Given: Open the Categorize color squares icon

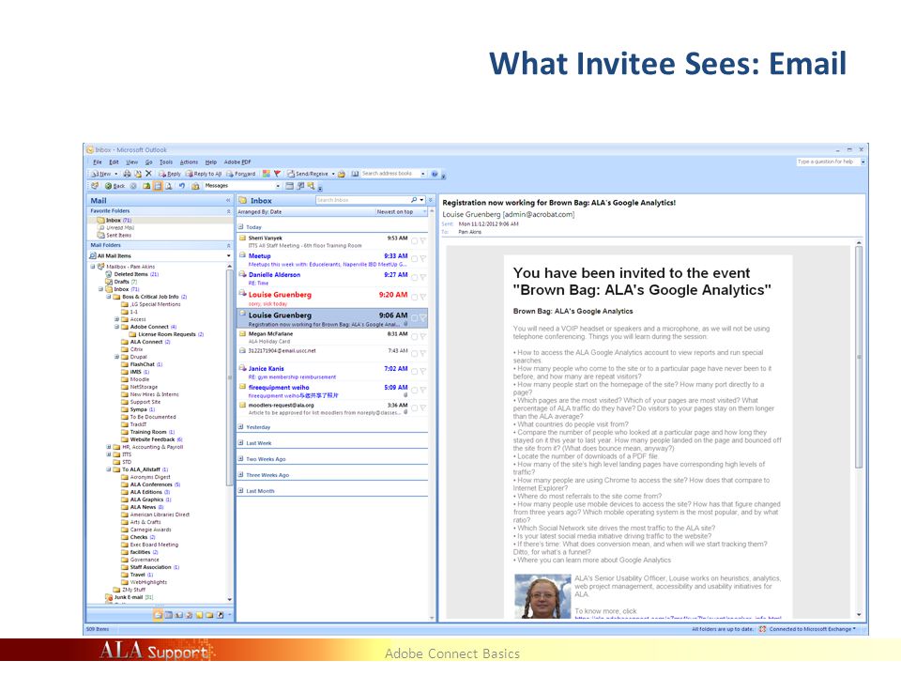Looking at the screenshot, I should [x=266, y=174].
